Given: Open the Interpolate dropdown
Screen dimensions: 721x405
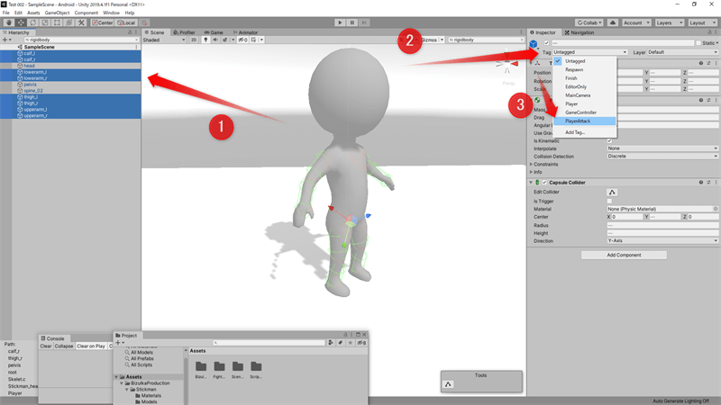Looking at the screenshot, I should pos(662,148).
